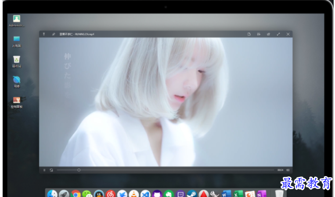The height and width of the screenshot is (197, 335).
Task: Open Finder from the dock
Action: point(52,194)
